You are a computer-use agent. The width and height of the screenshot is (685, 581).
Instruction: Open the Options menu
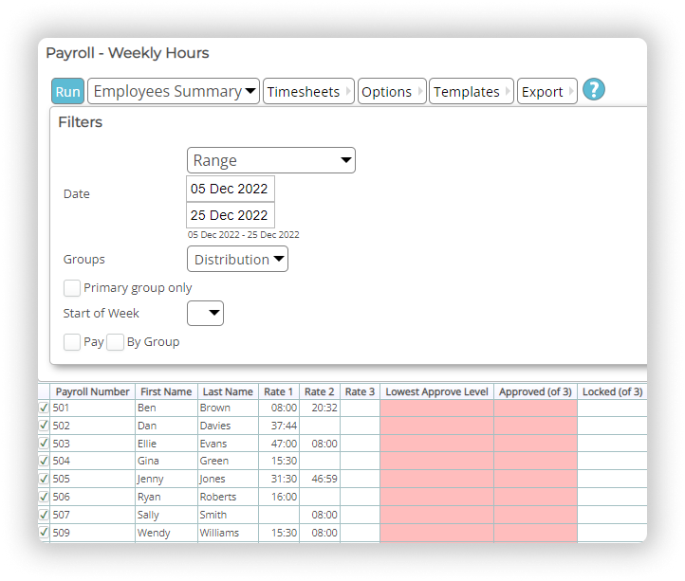[392, 91]
